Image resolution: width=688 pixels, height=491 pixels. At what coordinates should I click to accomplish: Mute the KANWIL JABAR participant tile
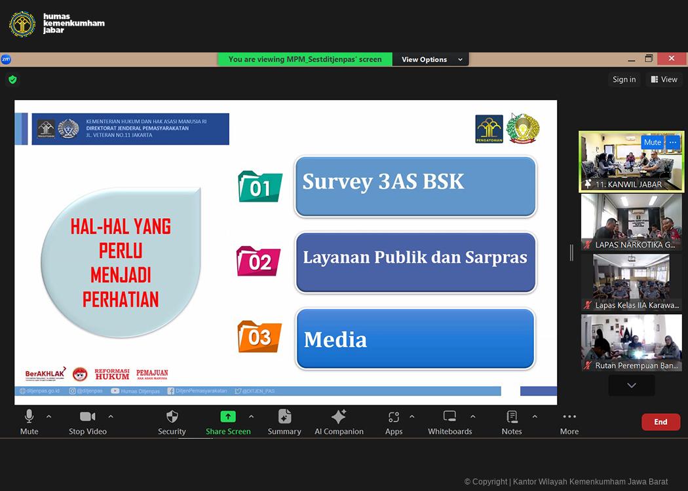point(652,142)
